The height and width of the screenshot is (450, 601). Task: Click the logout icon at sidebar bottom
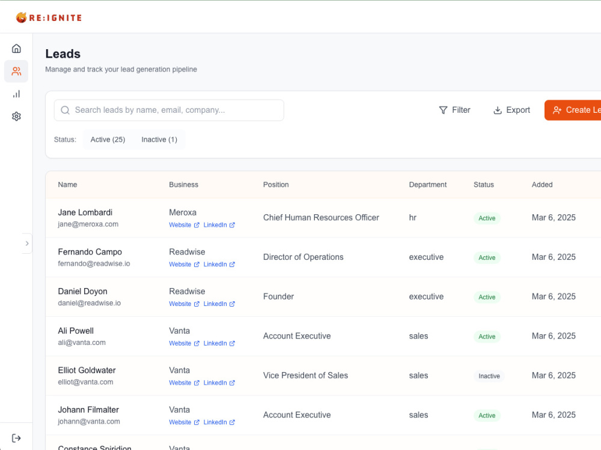pyautogui.click(x=16, y=438)
